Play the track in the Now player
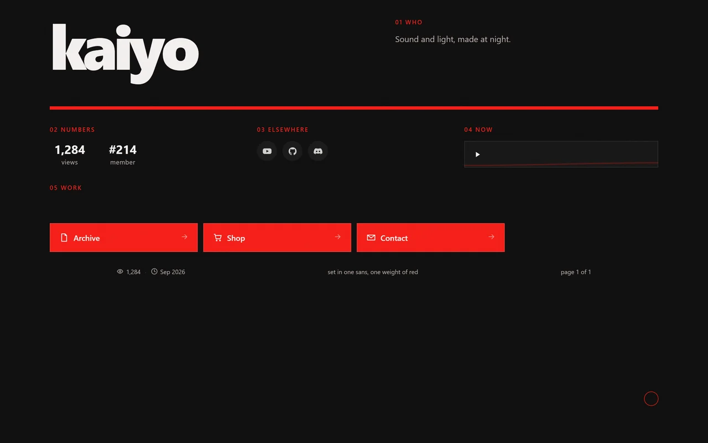The height and width of the screenshot is (443, 708). click(x=477, y=154)
